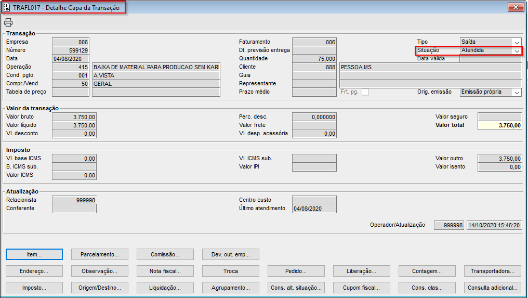The height and width of the screenshot is (298, 528).
Task: Click the Parcelamento... button
Action: click(x=100, y=254)
